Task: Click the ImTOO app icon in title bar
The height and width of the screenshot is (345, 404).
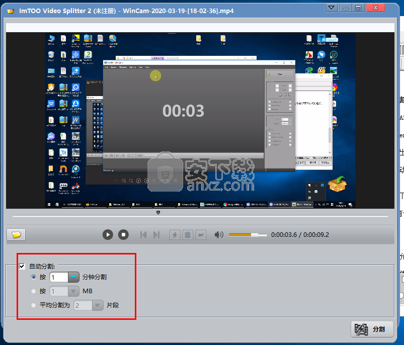Action: [x=11, y=11]
